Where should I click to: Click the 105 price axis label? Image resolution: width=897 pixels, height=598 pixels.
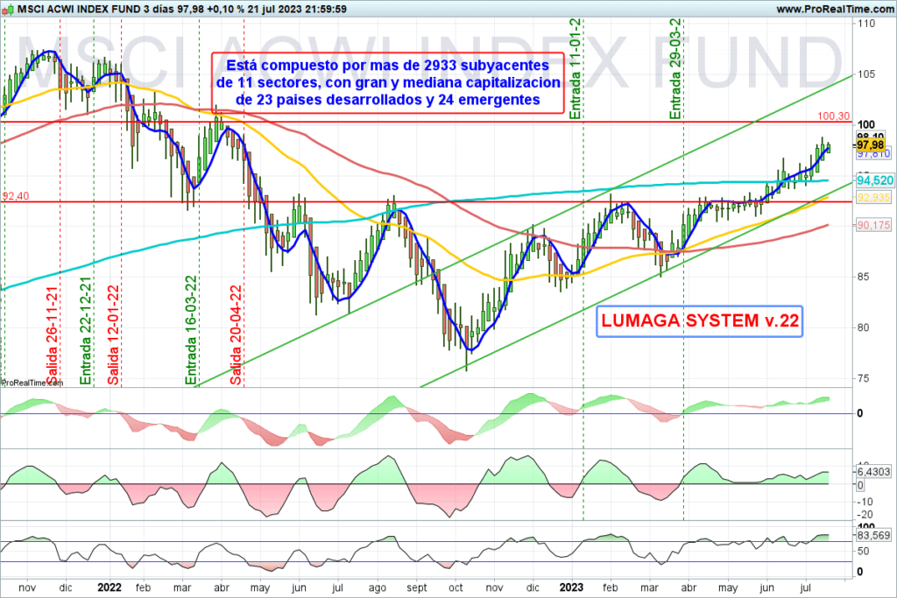[866, 74]
